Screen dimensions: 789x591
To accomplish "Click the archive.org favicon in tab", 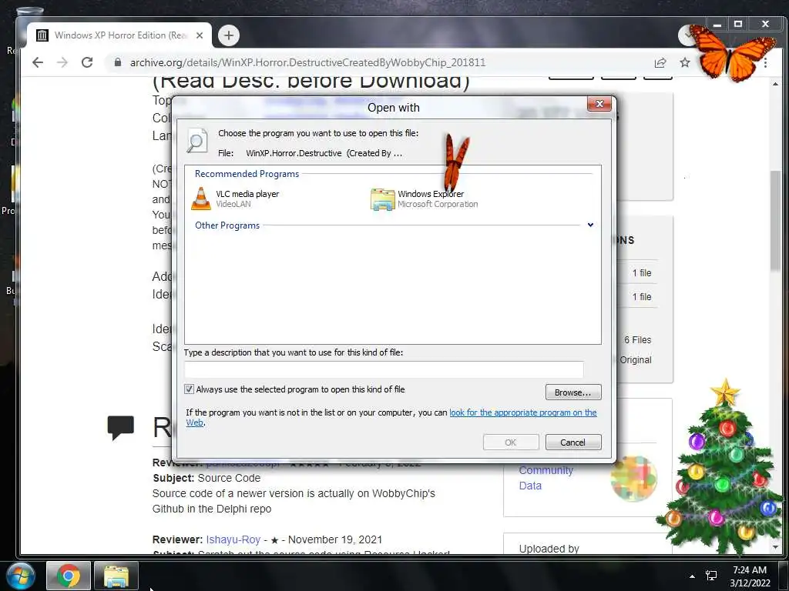I will (43, 35).
